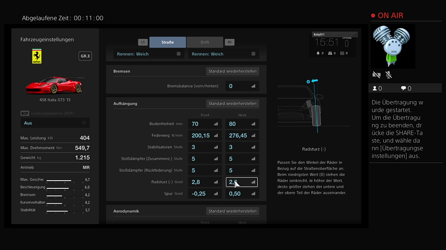Viewport: 446px width, 250px height.
Task: Click bar icon next to front Bodenfreiheit
Action: pos(216,124)
